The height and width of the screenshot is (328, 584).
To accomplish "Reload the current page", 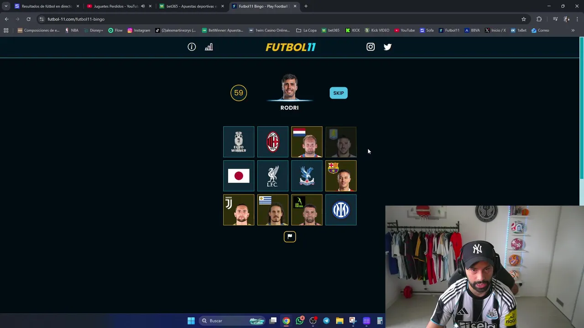I will point(28,19).
